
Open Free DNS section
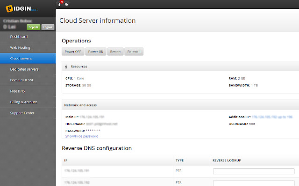point(17,91)
